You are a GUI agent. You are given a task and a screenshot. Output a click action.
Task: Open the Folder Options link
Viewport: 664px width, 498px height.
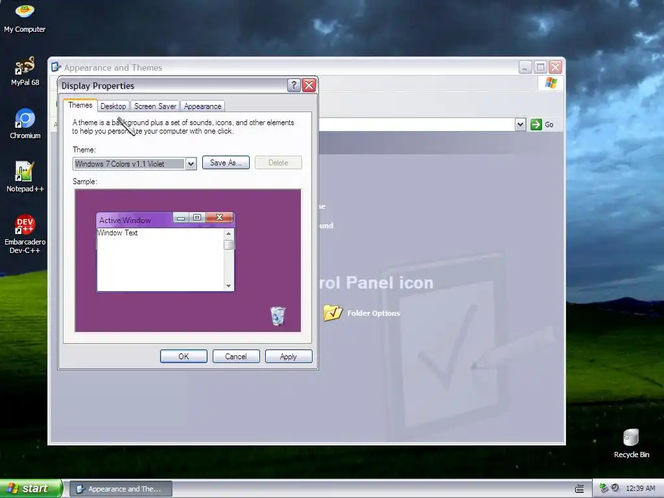click(373, 313)
